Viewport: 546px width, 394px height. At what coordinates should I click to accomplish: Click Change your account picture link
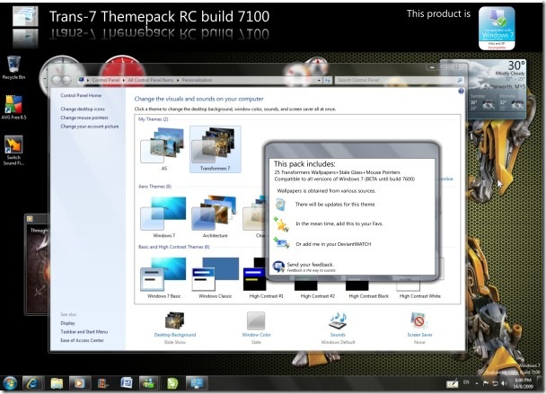pos(90,127)
